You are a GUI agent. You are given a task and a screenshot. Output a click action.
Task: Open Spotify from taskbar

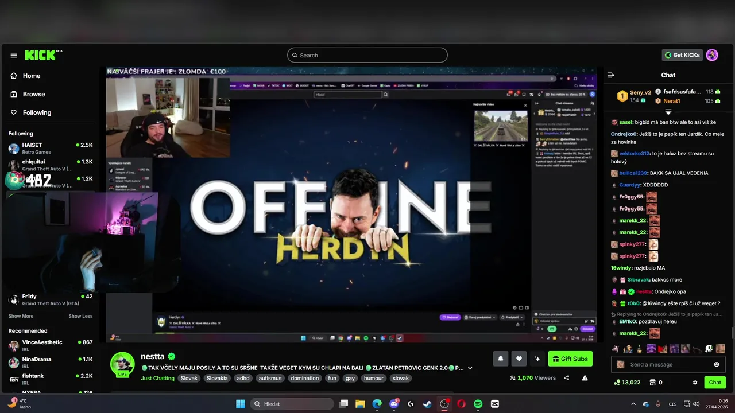[x=478, y=404]
